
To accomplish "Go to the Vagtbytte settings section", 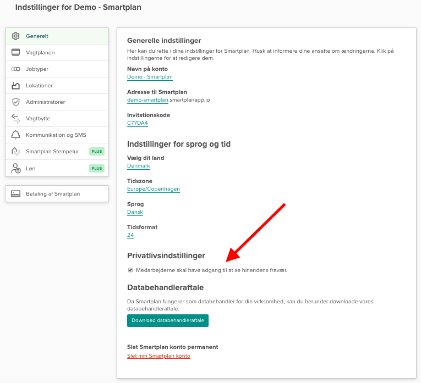I will [38, 119].
